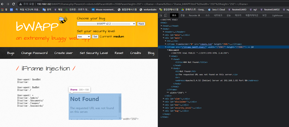289x127 pixels.
Task: Expand the div id="disclaimer" node
Action: click(164, 102)
